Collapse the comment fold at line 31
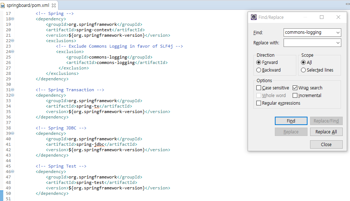 (13, 90)
